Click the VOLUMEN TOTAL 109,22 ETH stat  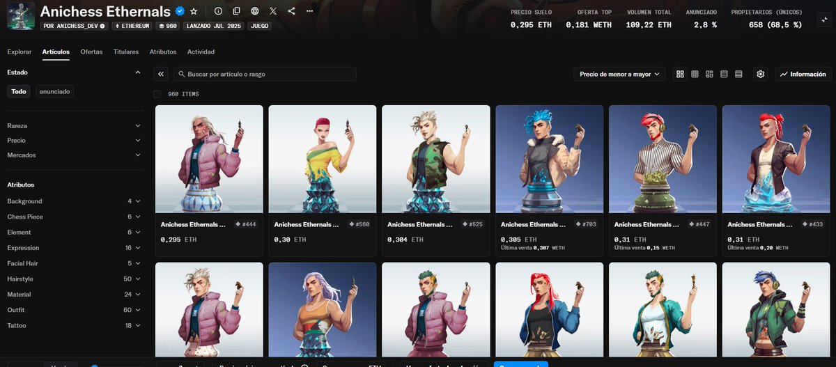649,19
